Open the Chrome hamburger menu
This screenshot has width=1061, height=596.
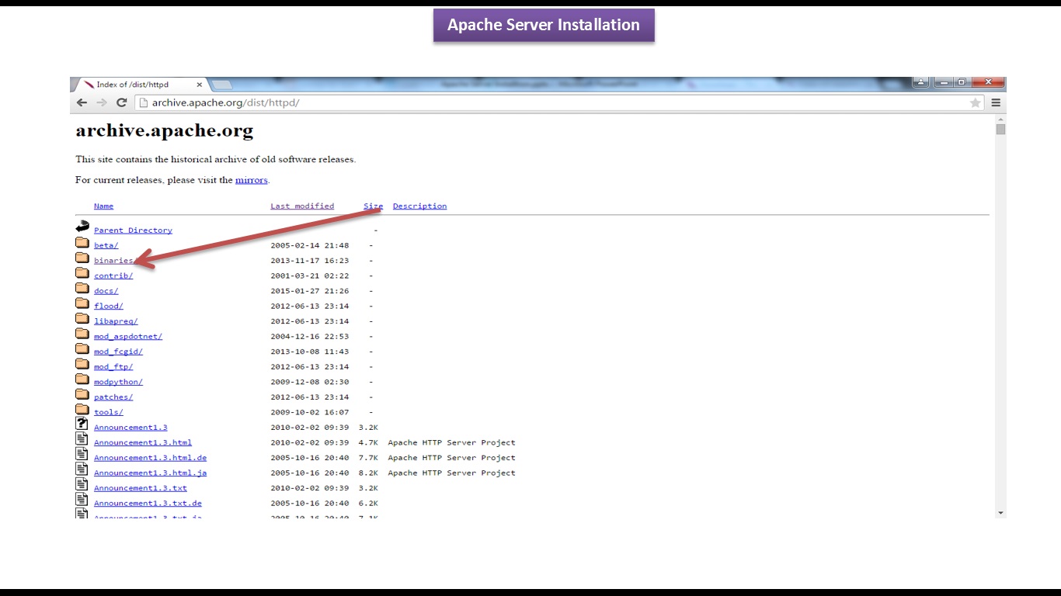point(995,102)
